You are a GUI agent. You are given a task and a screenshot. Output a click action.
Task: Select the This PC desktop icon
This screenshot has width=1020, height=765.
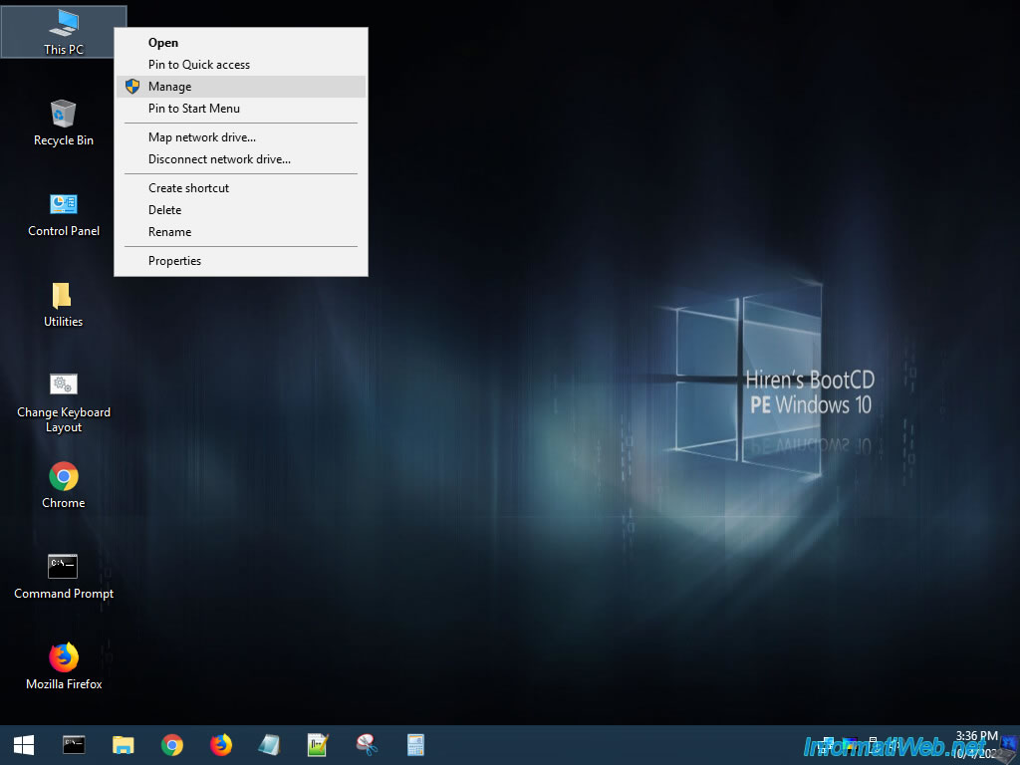tap(64, 32)
